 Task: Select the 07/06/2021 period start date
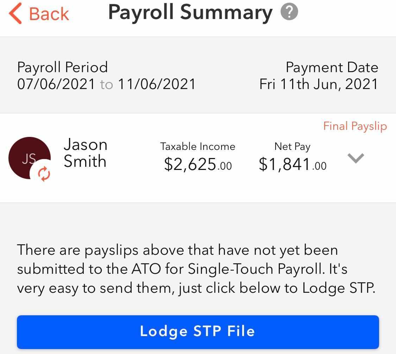coord(56,84)
